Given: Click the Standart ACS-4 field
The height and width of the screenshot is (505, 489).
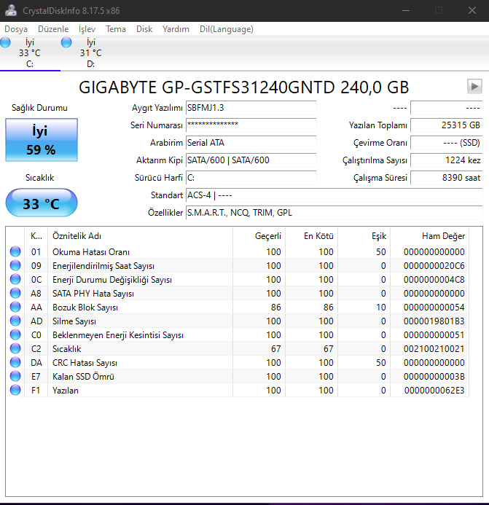Looking at the screenshot, I should point(334,195).
